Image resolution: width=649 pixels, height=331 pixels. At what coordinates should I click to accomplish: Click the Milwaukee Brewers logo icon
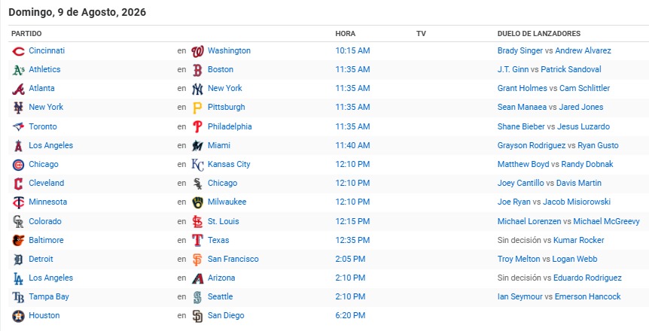pyautogui.click(x=197, y=202)
